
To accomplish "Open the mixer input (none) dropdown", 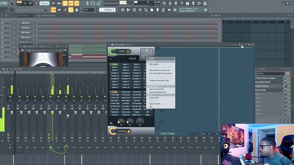I will pos(271,73).
